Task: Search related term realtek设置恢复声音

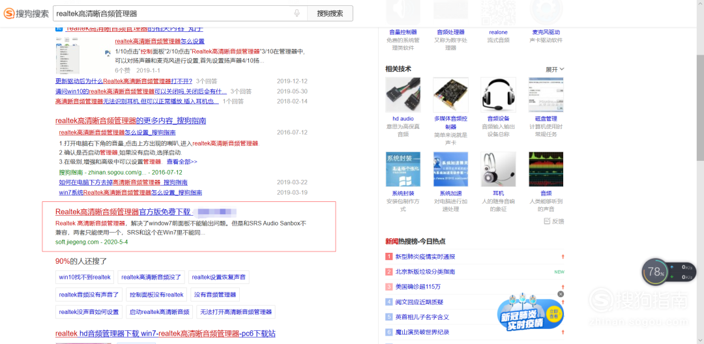Action: click(x=218, y=277)
